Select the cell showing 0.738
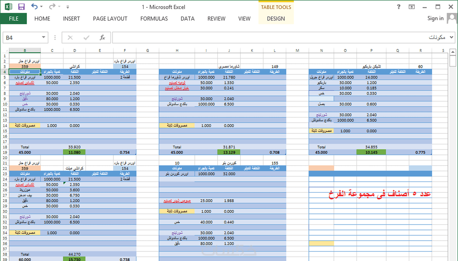The image size is (458, 261). click(x=125, y=259)
